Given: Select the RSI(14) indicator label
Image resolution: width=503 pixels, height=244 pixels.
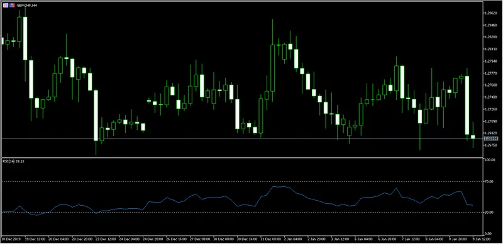Looking at the screenshot, I should pyautogui.click(x=13, y=161).
